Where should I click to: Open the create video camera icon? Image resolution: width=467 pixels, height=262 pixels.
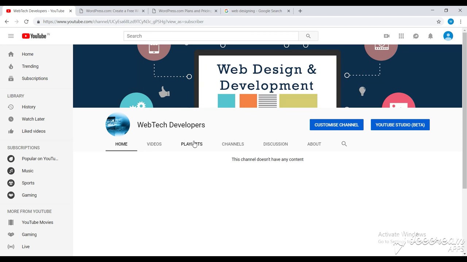387,36
